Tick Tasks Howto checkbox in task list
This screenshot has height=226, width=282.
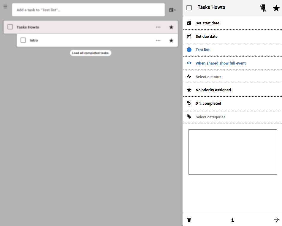click(10, 27)
